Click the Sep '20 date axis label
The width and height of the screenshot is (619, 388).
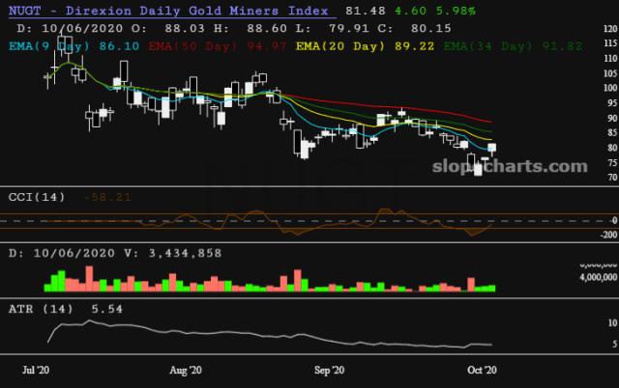pyautogui.click(x=330, y=370)
